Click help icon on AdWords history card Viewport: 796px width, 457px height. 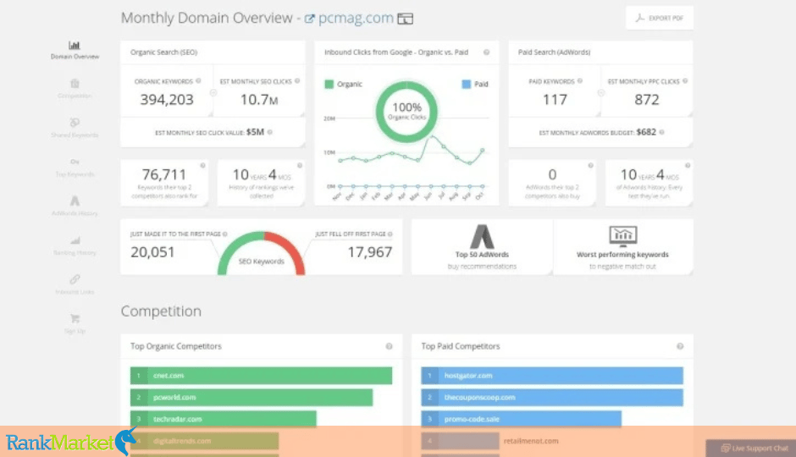point(688,166)
